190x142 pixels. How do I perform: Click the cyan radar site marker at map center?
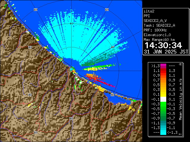click(x=71, y=69)
